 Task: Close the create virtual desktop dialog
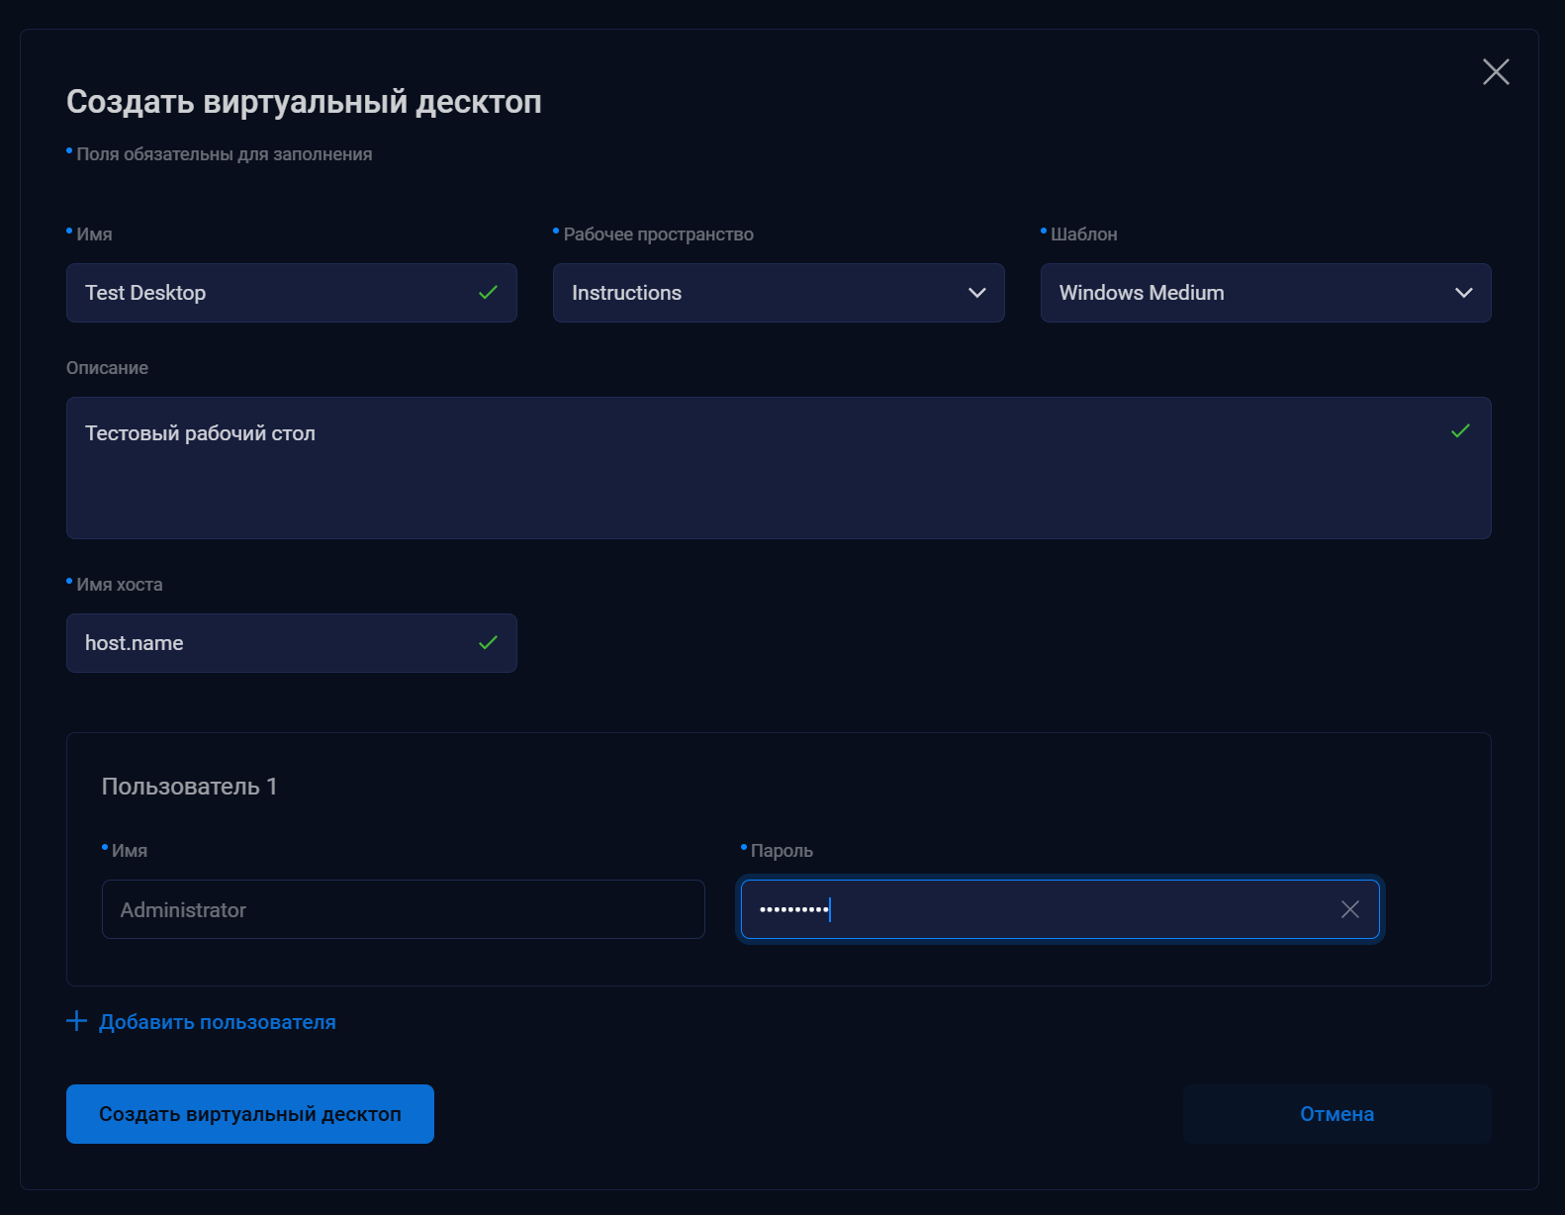pos(1496,71)
